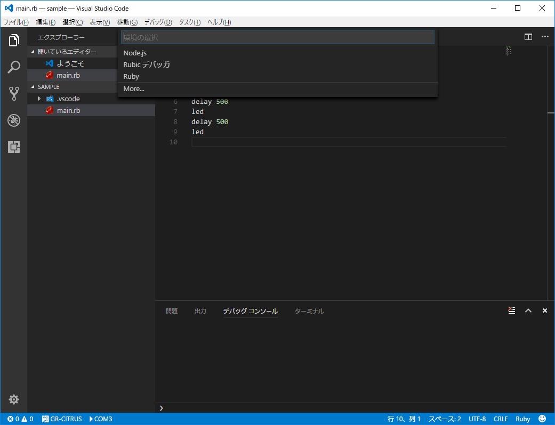Viewport: 555px width, 425px height.
Task: Open the 移動(G) menu
Action: [127, 22]
